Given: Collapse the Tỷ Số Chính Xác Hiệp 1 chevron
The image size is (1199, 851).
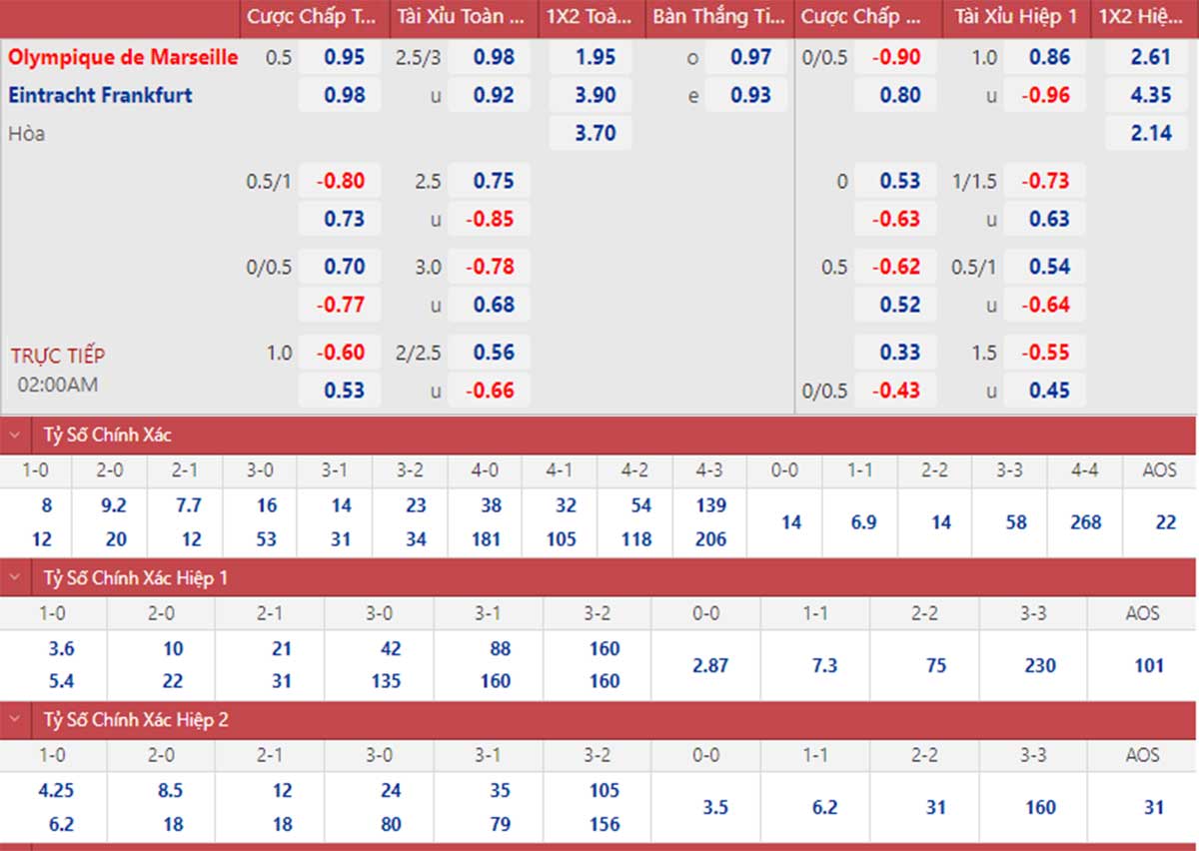Looking at the screenshot, I should [15, 577].
